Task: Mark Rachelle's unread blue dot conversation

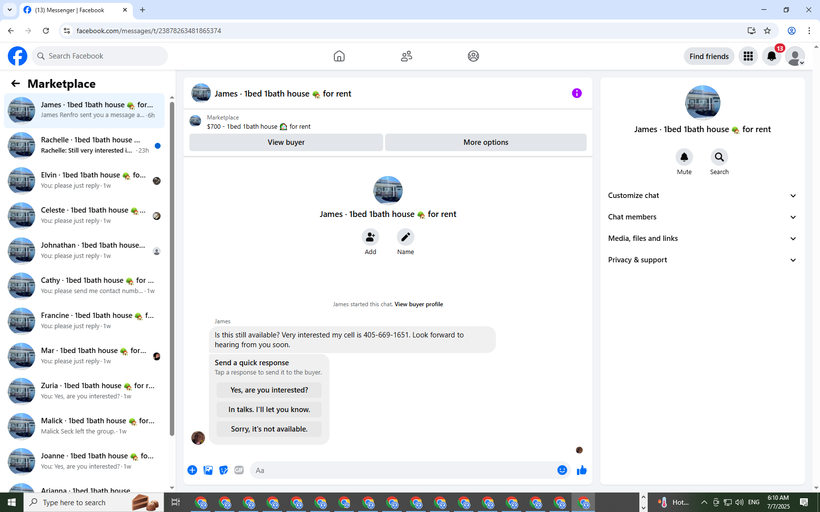Action: click(x=158, y=146)
